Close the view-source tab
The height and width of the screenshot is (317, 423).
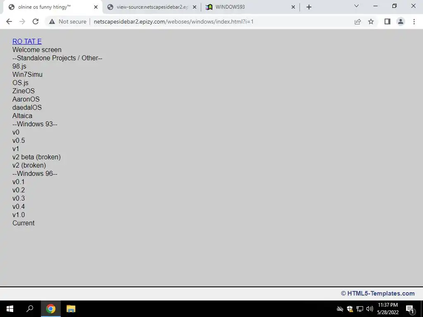[x=195, y=7]
